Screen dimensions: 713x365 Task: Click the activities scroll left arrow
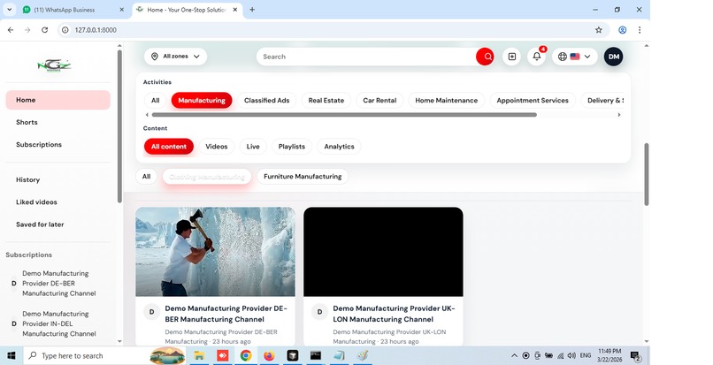pyautogui.click(x=147, y=115)
